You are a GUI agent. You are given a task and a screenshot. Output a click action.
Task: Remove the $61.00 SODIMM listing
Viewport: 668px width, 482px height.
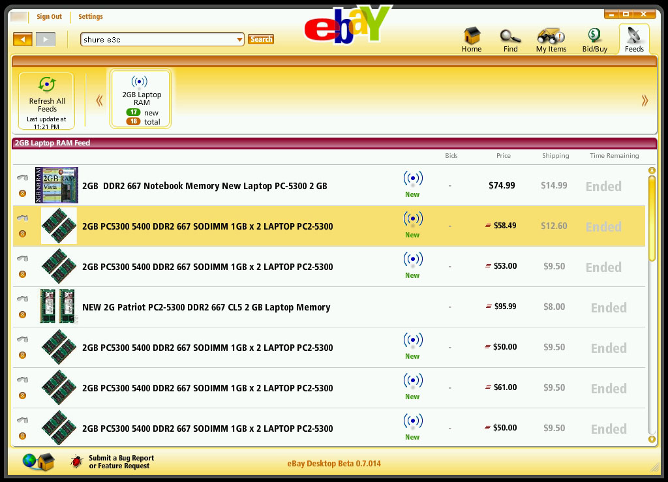click(x=23, y=395)
